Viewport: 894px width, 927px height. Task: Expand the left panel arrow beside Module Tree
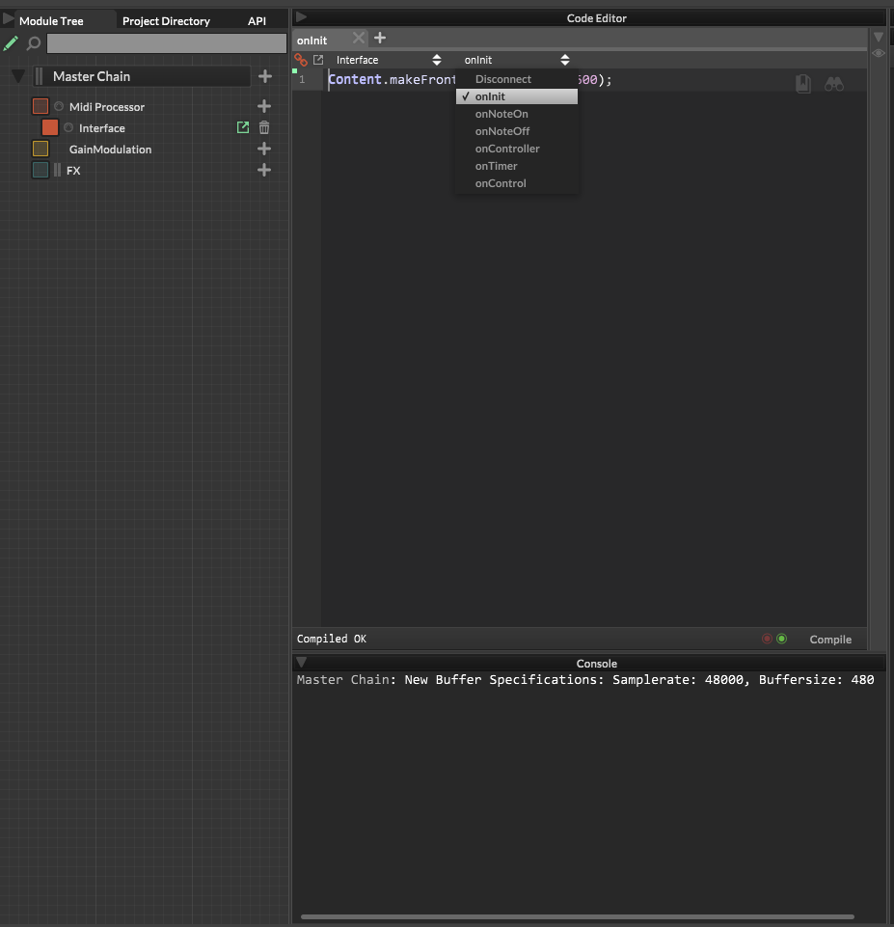tap(8, 18)
